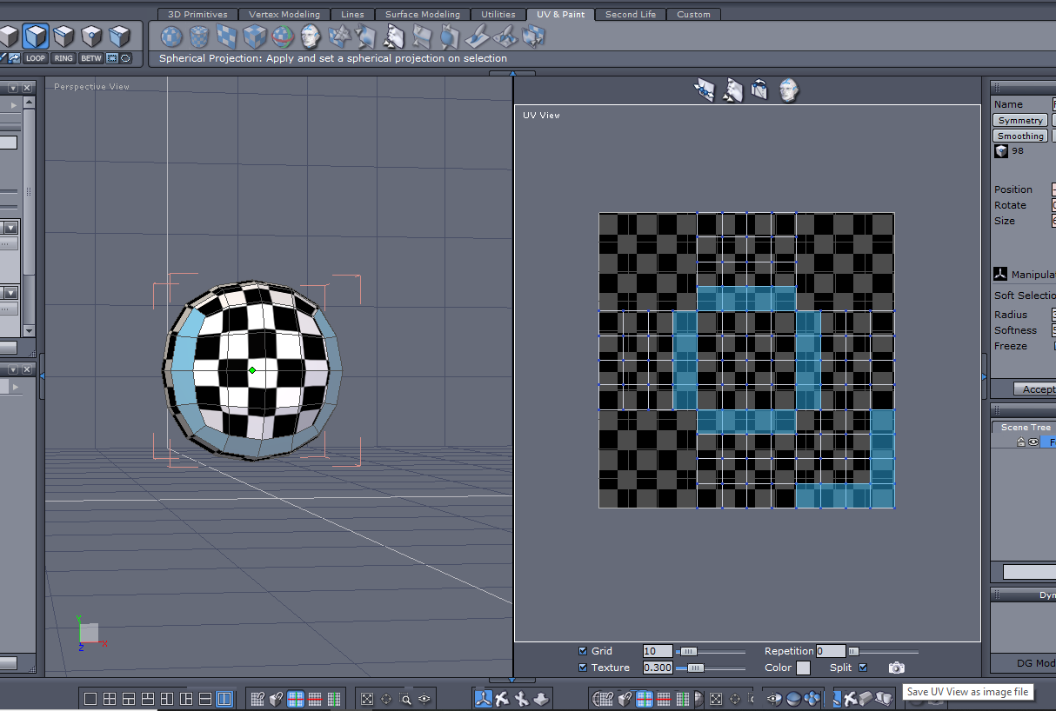Apply the Spherical Projection tool

tap(171, 37)
